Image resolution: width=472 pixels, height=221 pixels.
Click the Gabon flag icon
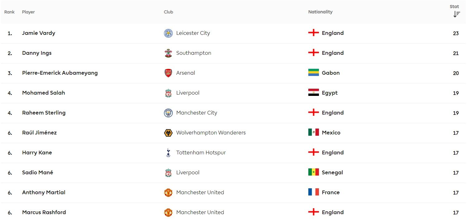[x=313, y=73]
